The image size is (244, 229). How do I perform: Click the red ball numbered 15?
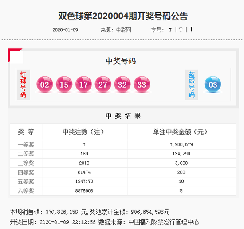(64, 84)
